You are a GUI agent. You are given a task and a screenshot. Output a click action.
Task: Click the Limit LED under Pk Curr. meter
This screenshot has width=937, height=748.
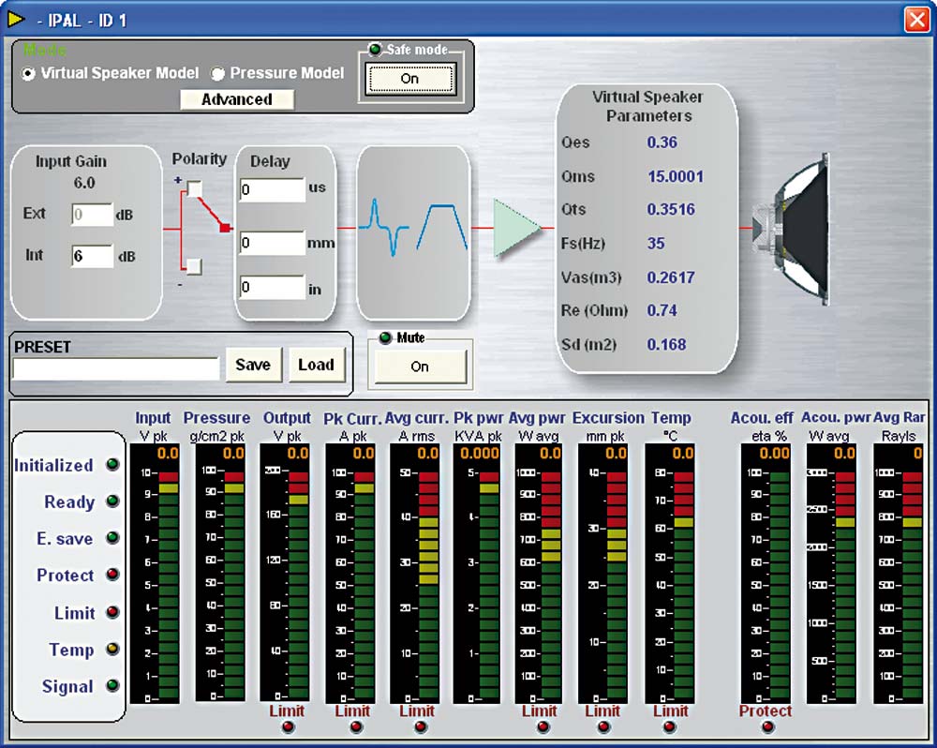coord(356,727)
